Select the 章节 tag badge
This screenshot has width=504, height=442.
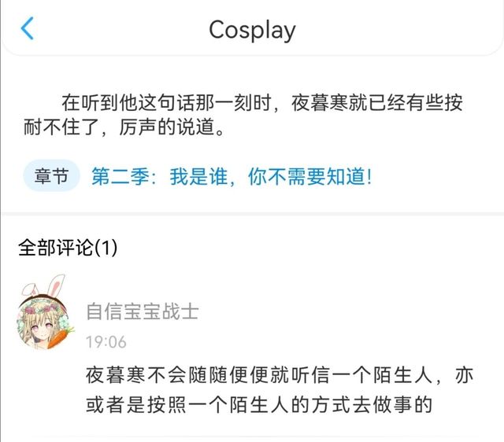pyautogui.click(x=51, y=176)
